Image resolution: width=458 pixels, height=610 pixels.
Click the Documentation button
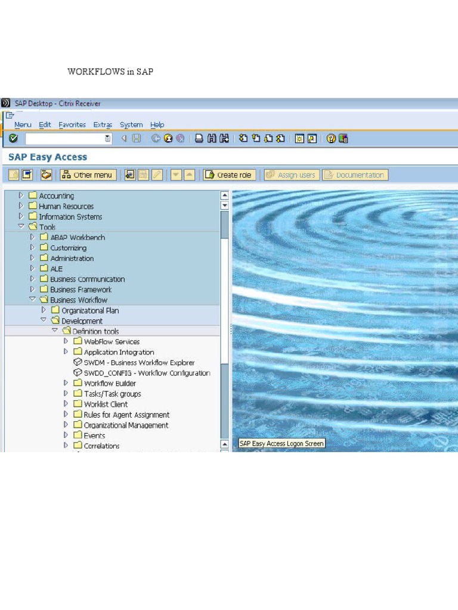[x=355, y=175]
